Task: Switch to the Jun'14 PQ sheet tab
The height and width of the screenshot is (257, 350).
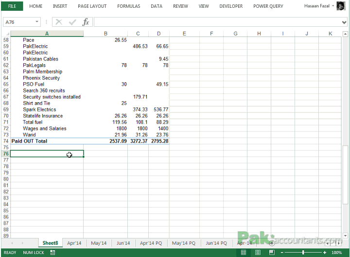Action: [216, 243]
